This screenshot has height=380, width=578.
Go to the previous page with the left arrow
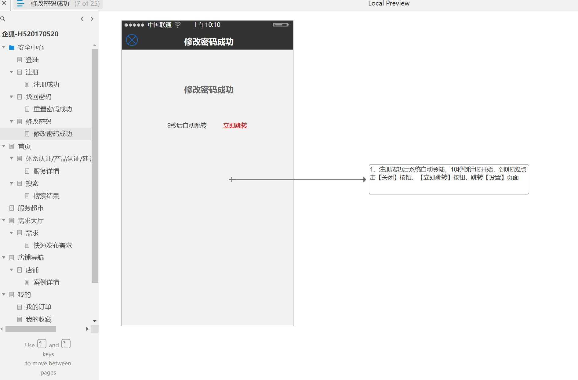click(x=82, y=19)
